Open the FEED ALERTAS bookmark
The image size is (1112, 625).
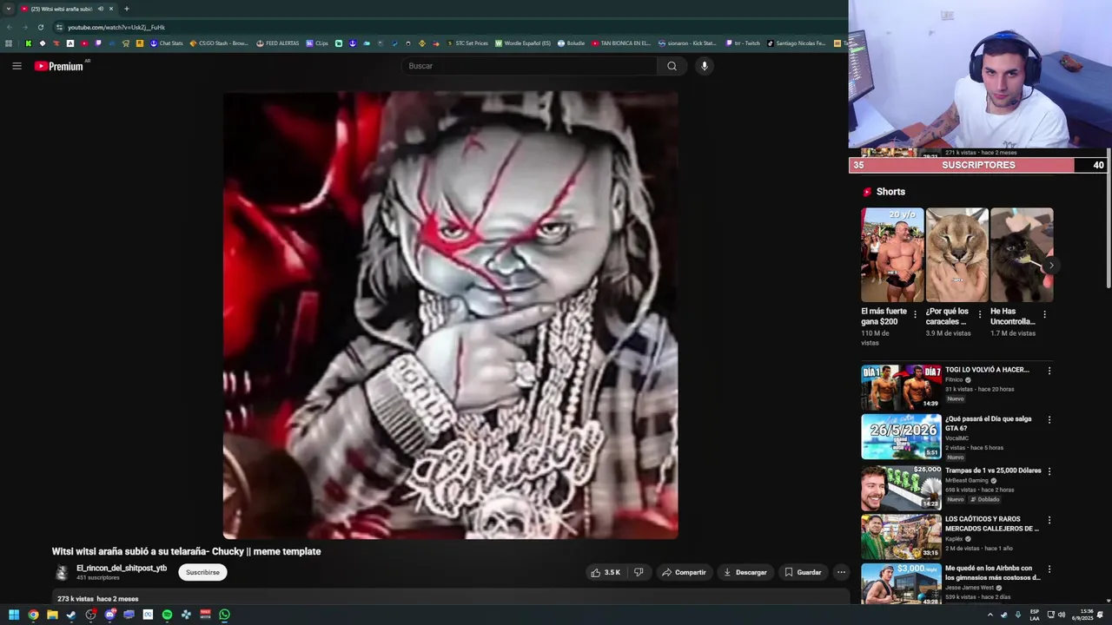pos(278,43)
